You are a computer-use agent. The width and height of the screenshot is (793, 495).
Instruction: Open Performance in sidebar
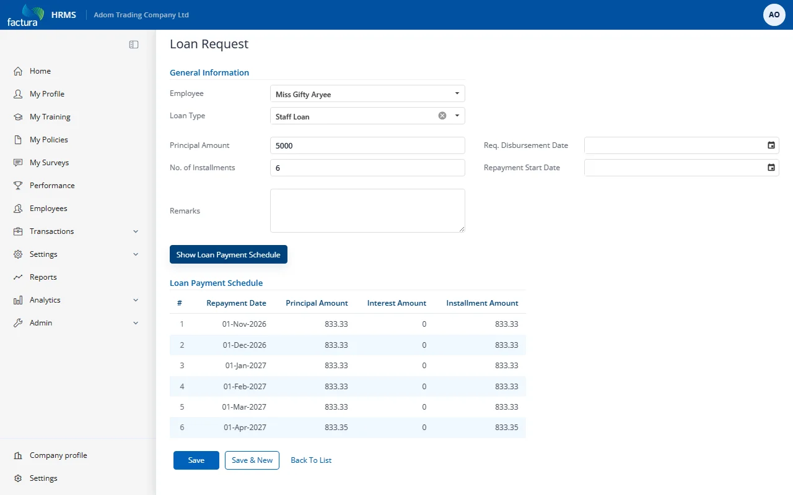[x=52, y=186]
